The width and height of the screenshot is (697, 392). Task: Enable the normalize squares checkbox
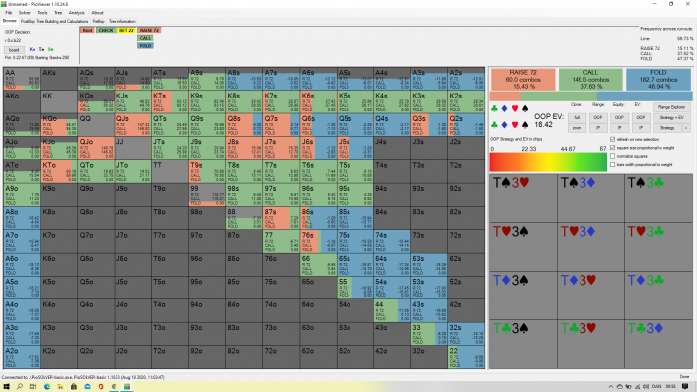(x=613, y=157)
